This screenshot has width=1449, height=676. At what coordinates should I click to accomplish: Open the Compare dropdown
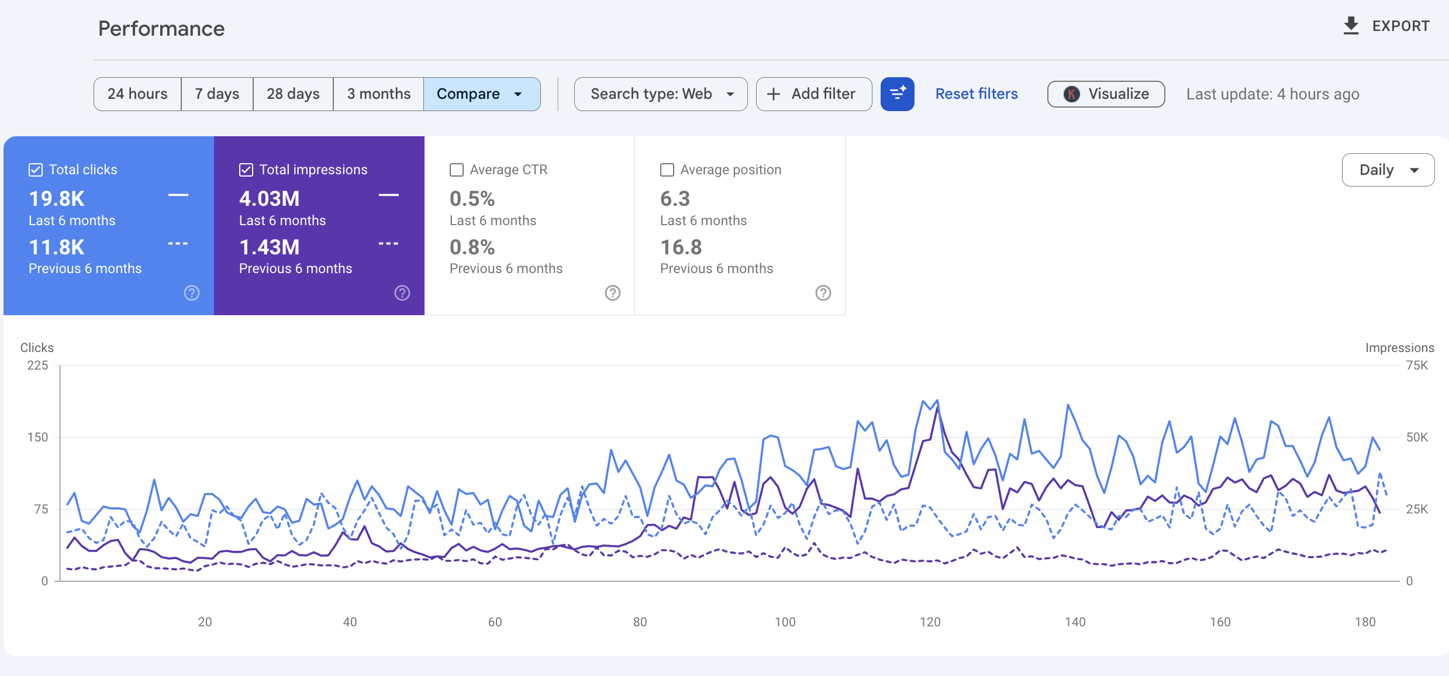pyautogui.click(x=482, y=94)
